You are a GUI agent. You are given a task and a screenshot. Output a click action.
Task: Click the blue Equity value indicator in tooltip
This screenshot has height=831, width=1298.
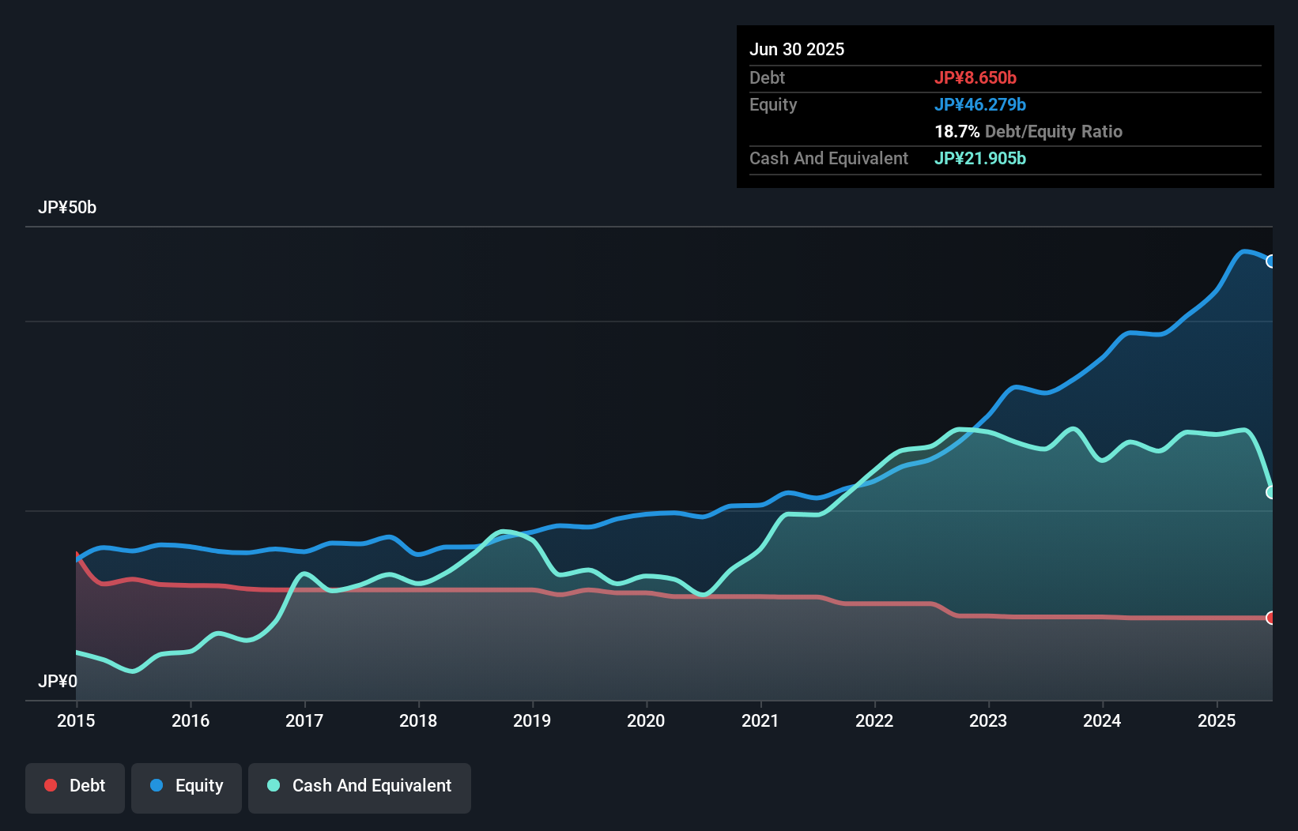(981, 103)
